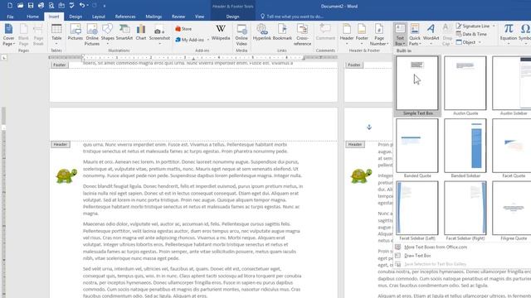
Task: Click the Open folder icon in quick access toolbar
Action: point(20,6)
